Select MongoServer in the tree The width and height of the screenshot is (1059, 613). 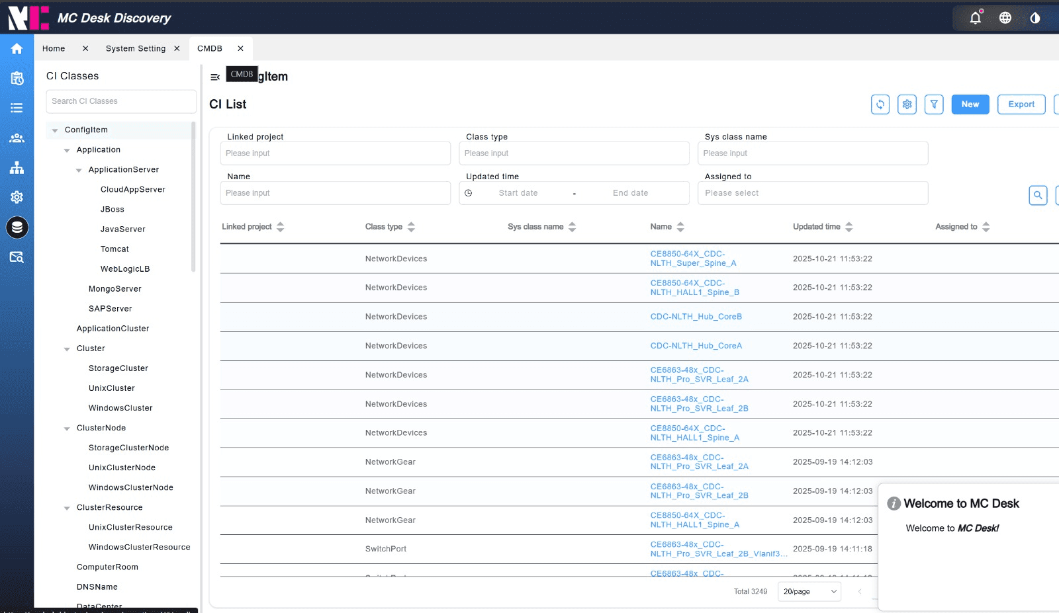[x=115, y=289]
